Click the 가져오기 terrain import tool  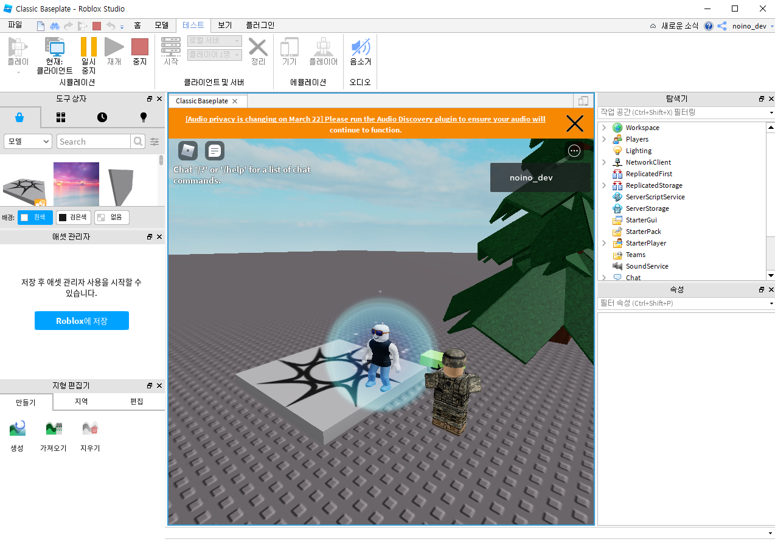[54, 436]
